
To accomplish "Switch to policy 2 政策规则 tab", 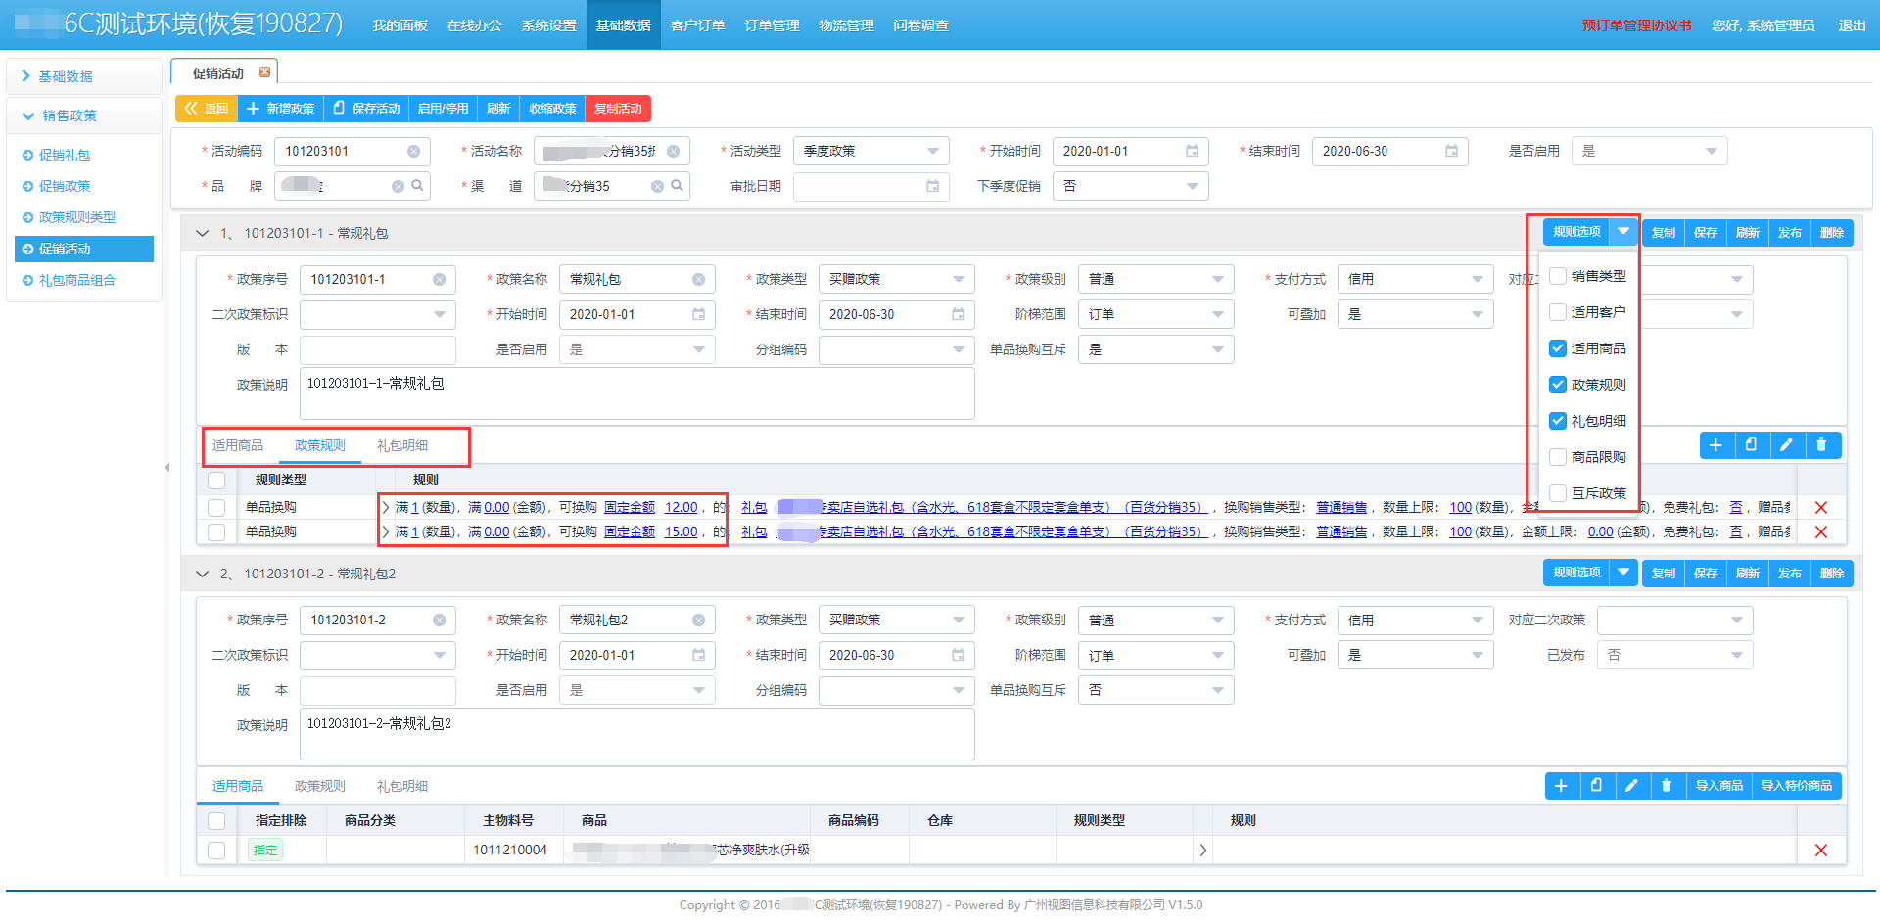I will tap(320, 786).
